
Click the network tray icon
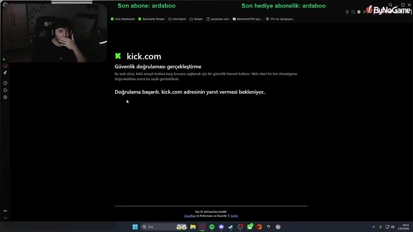tap(387, 227)
